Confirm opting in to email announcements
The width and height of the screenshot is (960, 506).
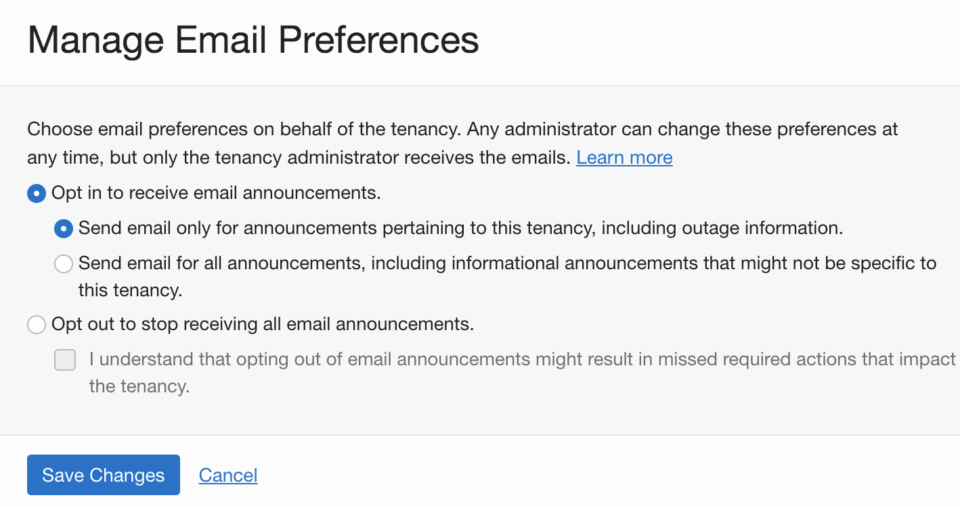37,193
